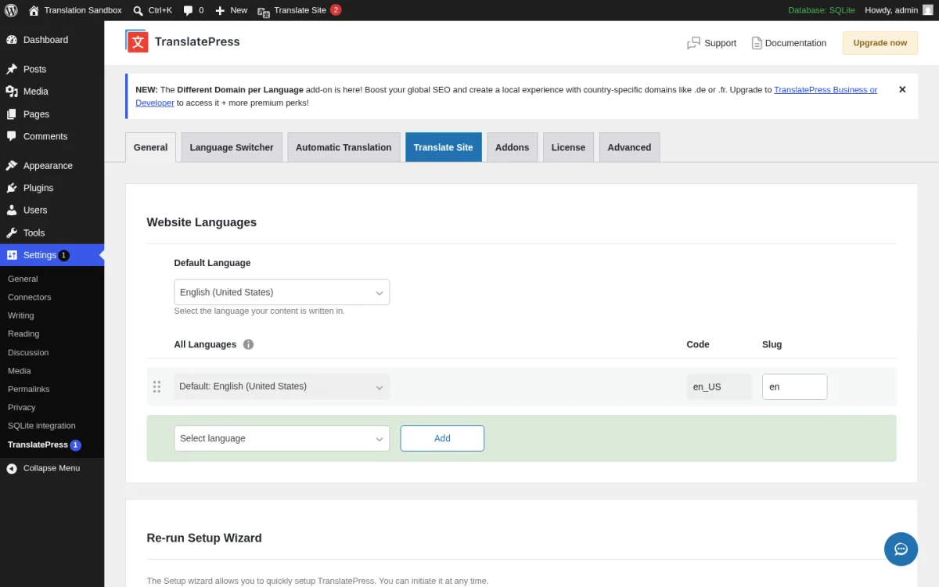
Task: Click into the Slug field containing en
Action: [x=794, y=387]
